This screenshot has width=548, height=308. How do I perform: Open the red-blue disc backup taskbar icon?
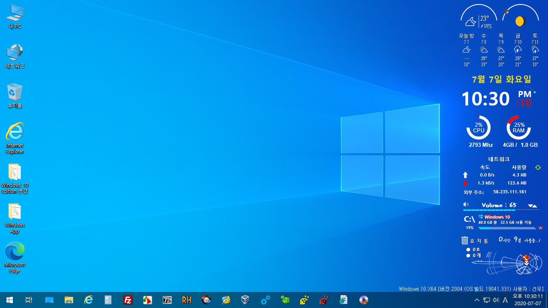(x=207, y=300)
